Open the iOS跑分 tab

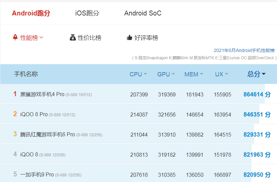[x=87, y=13]
